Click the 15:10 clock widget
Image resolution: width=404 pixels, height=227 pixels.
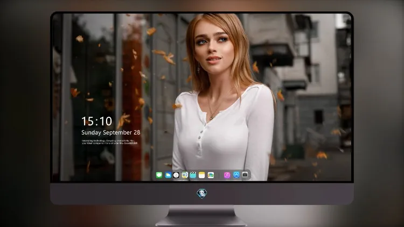(x=96, y=121)
